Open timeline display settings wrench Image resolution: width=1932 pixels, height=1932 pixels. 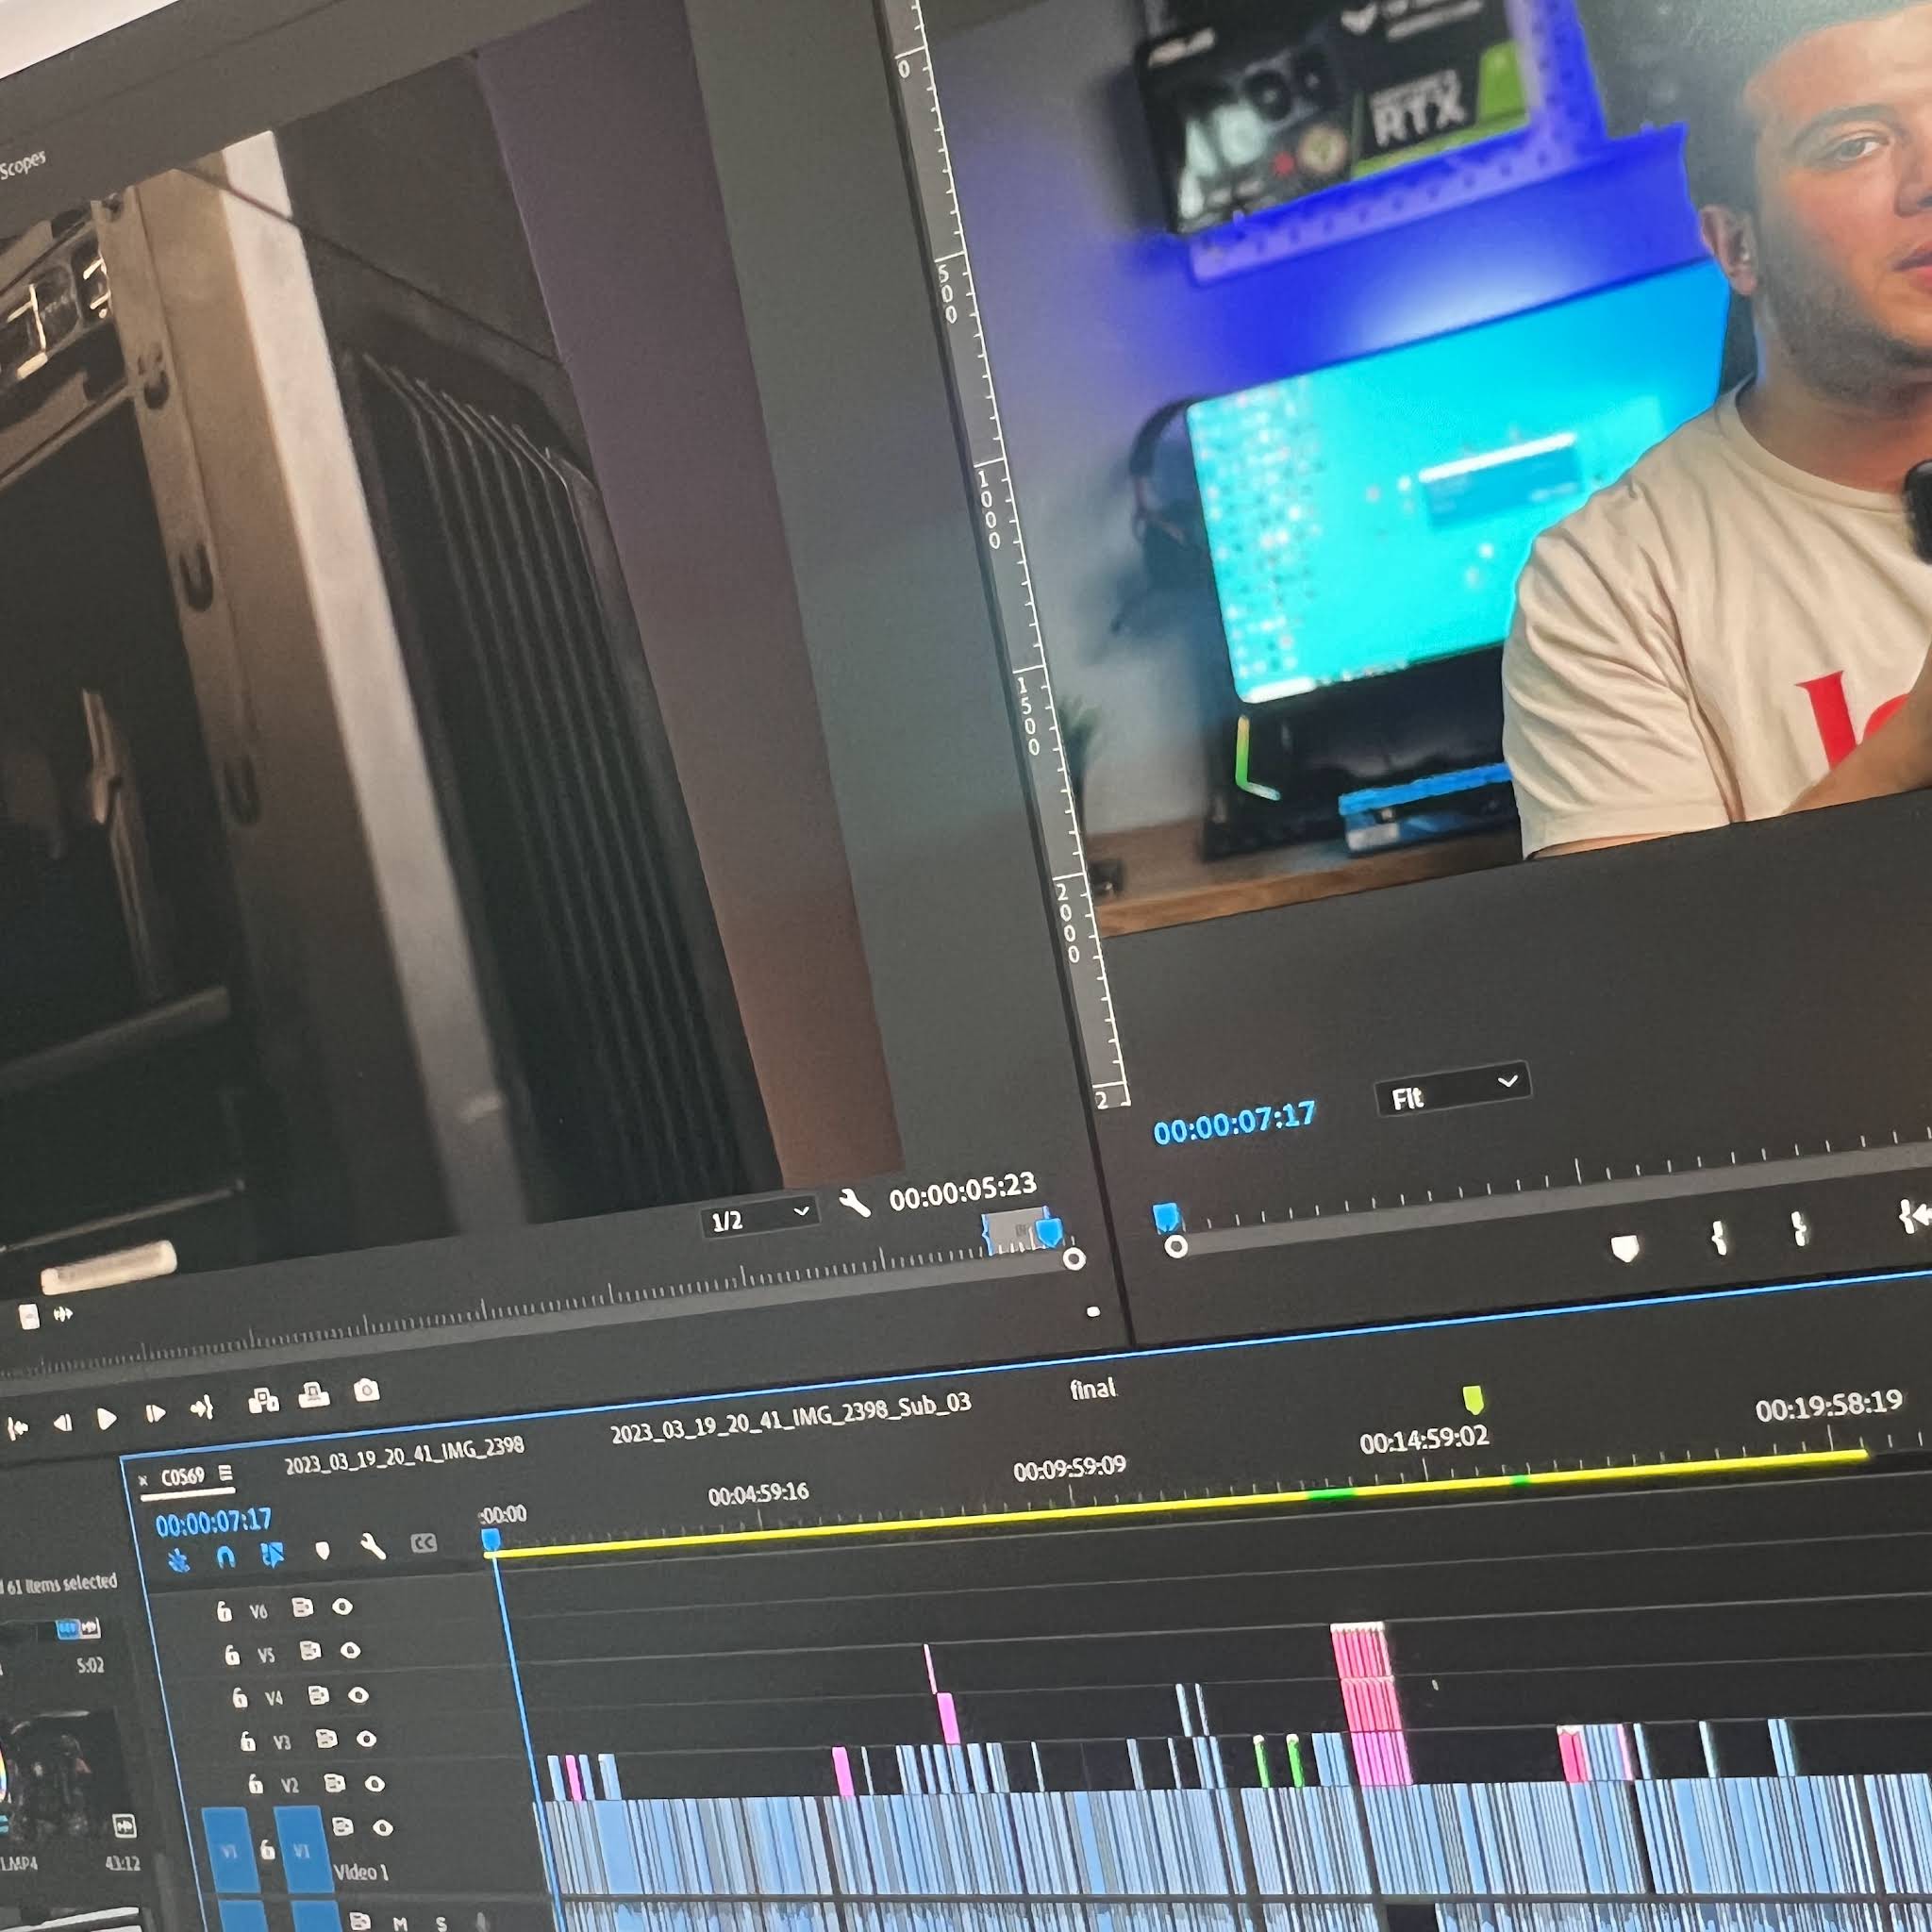[372, 1548]
